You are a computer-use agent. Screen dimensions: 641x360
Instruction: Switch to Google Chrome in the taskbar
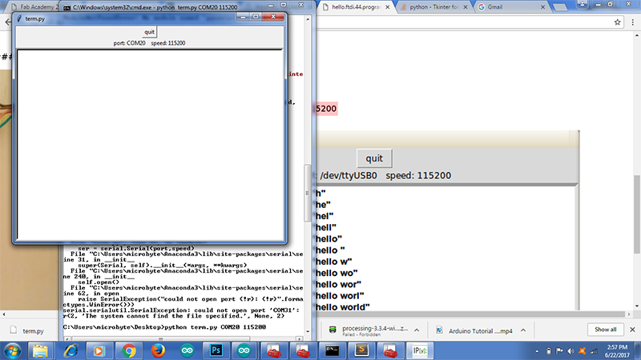[129, 350]
